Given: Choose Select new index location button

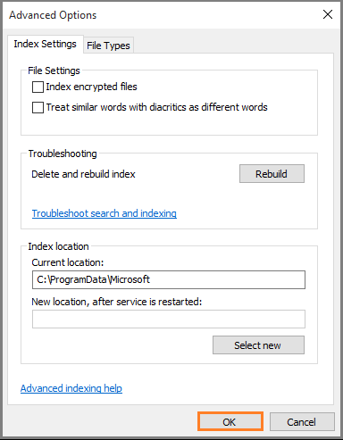Looking at the screenshot, I should pos(258,345).
